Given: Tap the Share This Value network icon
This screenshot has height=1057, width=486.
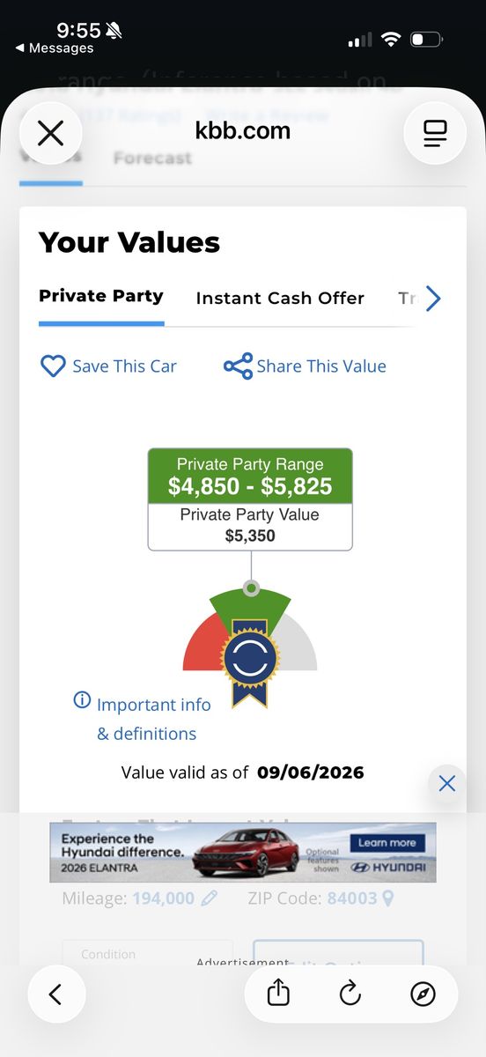Looking at the screenshot, I should [x=238, y=366].
